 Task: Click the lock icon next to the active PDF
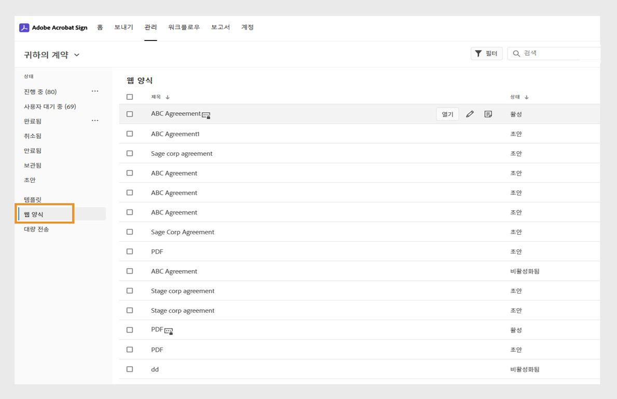[x=168, y=330]
